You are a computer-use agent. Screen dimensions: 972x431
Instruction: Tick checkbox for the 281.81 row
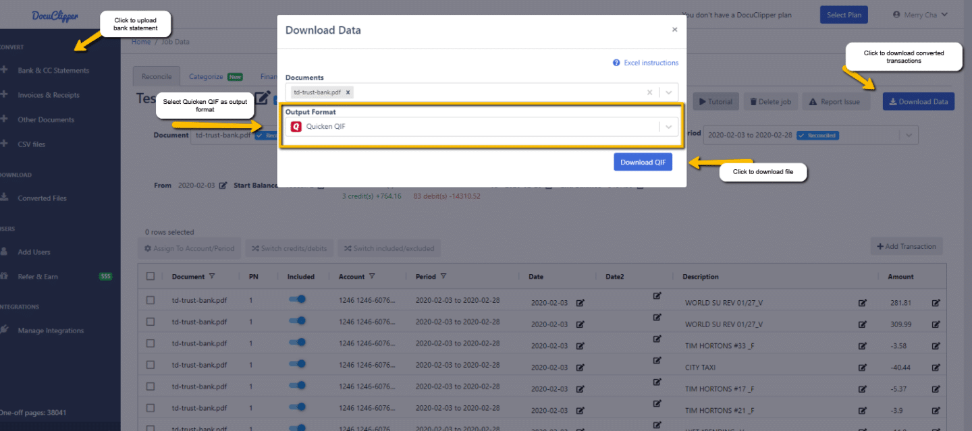151,300
